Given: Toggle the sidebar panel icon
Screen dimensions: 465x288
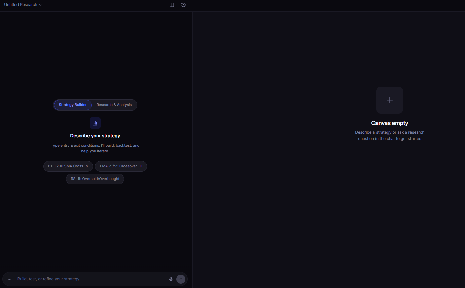Looking at the screenshot, I should (x=172, y=5).
